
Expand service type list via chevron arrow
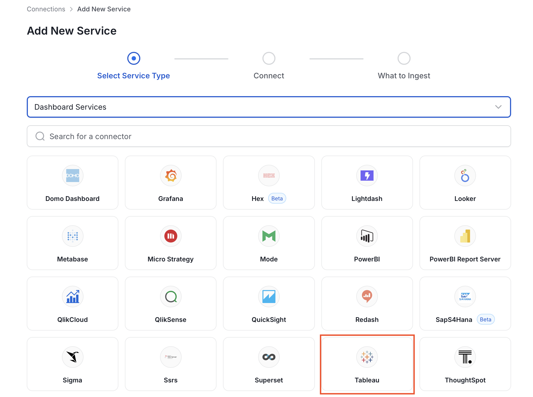(x=498, y=107)
